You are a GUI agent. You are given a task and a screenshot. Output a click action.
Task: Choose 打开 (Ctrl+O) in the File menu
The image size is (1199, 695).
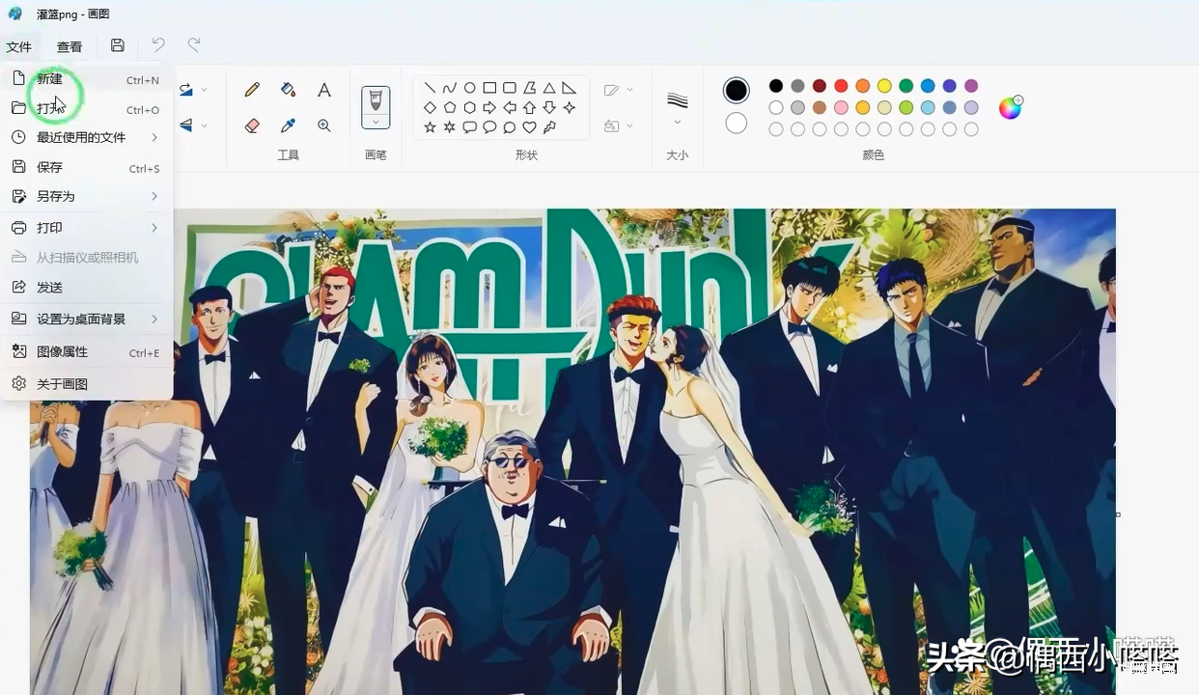point(87,109)
